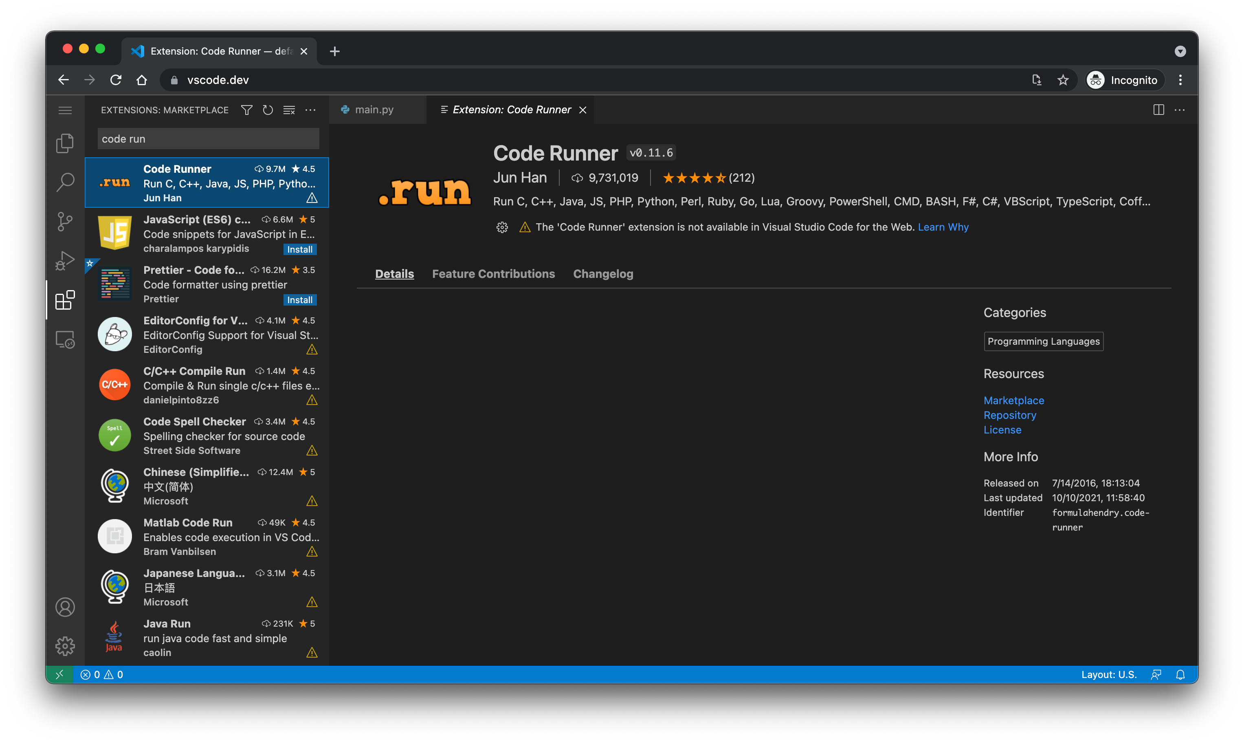The height and width of the screenshot is (744, 1244).
Task: Open the Run and Debug view
Action: point(65,261)
